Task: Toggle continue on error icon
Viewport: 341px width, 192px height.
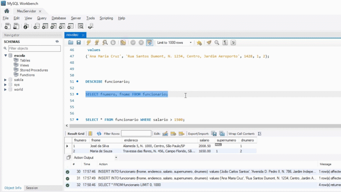Action: (123, 42)
